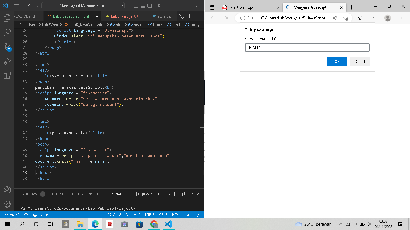
Task: Select the FIANNY text input field
Action: click(x=307, y=47)
